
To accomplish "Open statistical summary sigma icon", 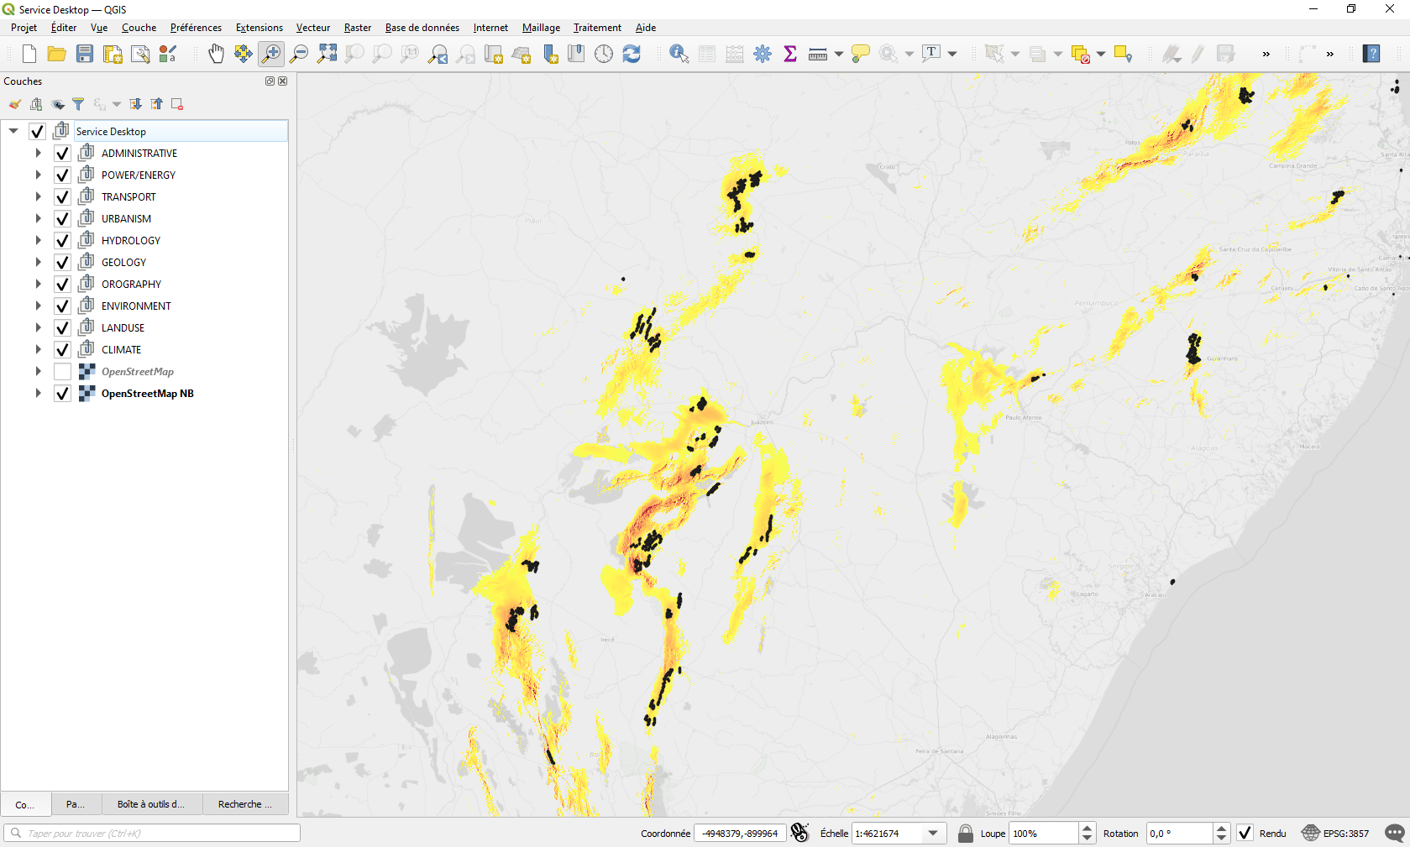I will (x=790, y=54).
